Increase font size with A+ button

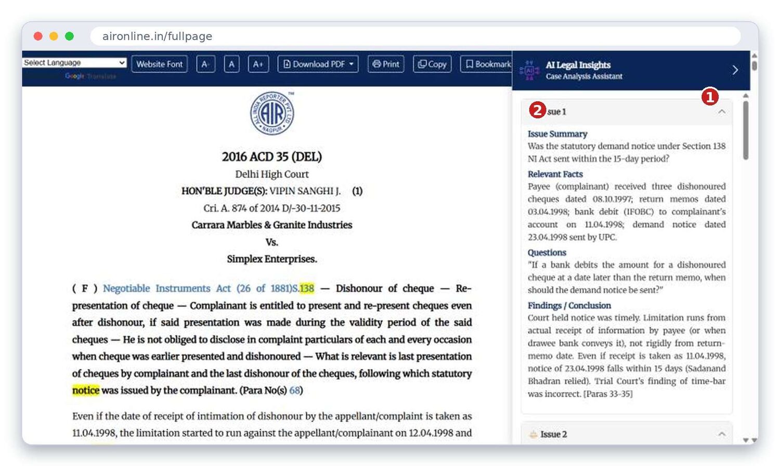tap(258, 64)
